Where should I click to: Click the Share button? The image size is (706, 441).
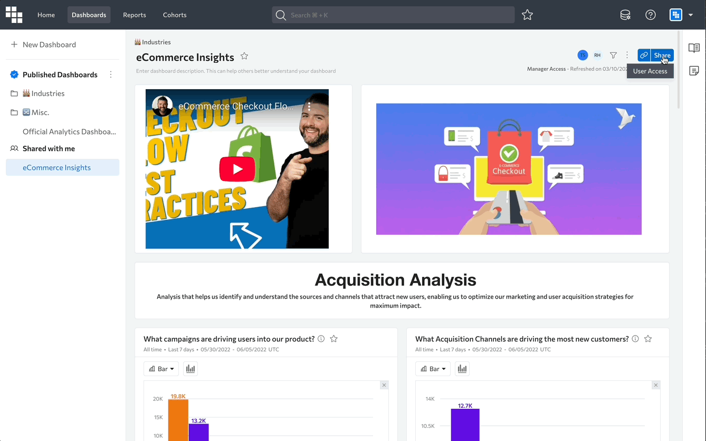coord(662,55)
